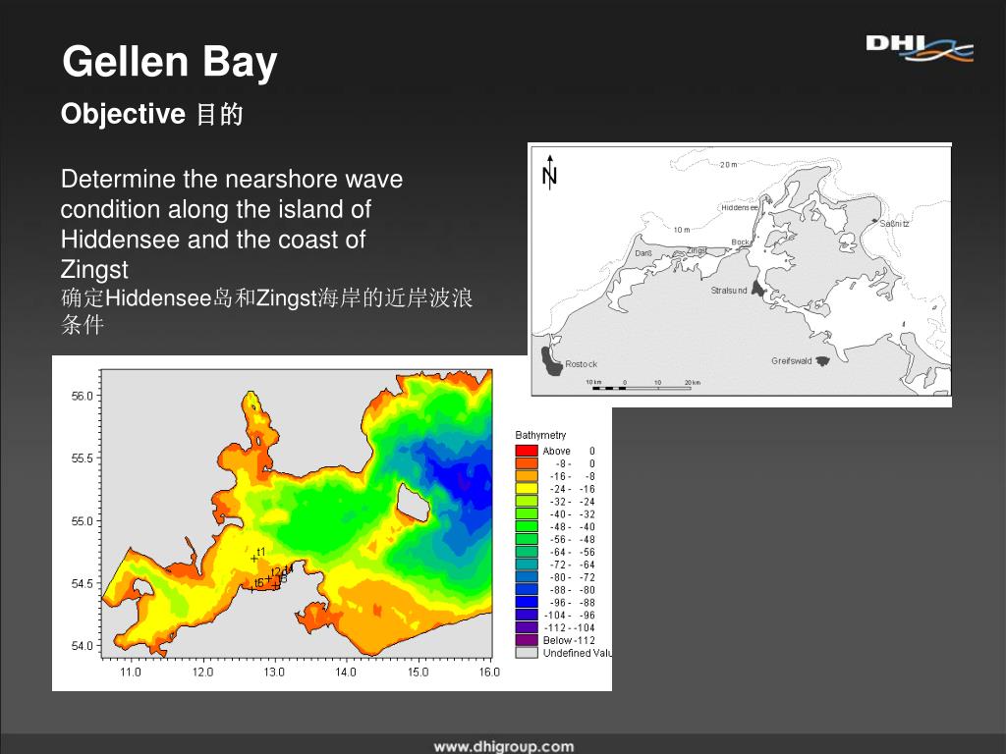The height and width of the screenshot is (754, 1006).
Task: Click the Bathymetry legend title
Action: (540, 435)
